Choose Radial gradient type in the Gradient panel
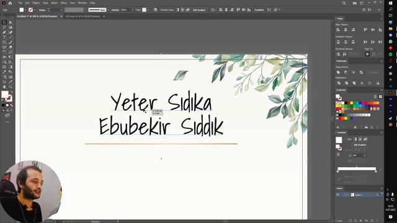The height and width of the screenshot is (223, 397). click(360, 139)
